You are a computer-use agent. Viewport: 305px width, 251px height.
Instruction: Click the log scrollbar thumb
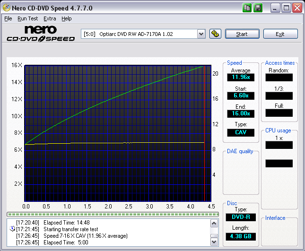[214, 236]
